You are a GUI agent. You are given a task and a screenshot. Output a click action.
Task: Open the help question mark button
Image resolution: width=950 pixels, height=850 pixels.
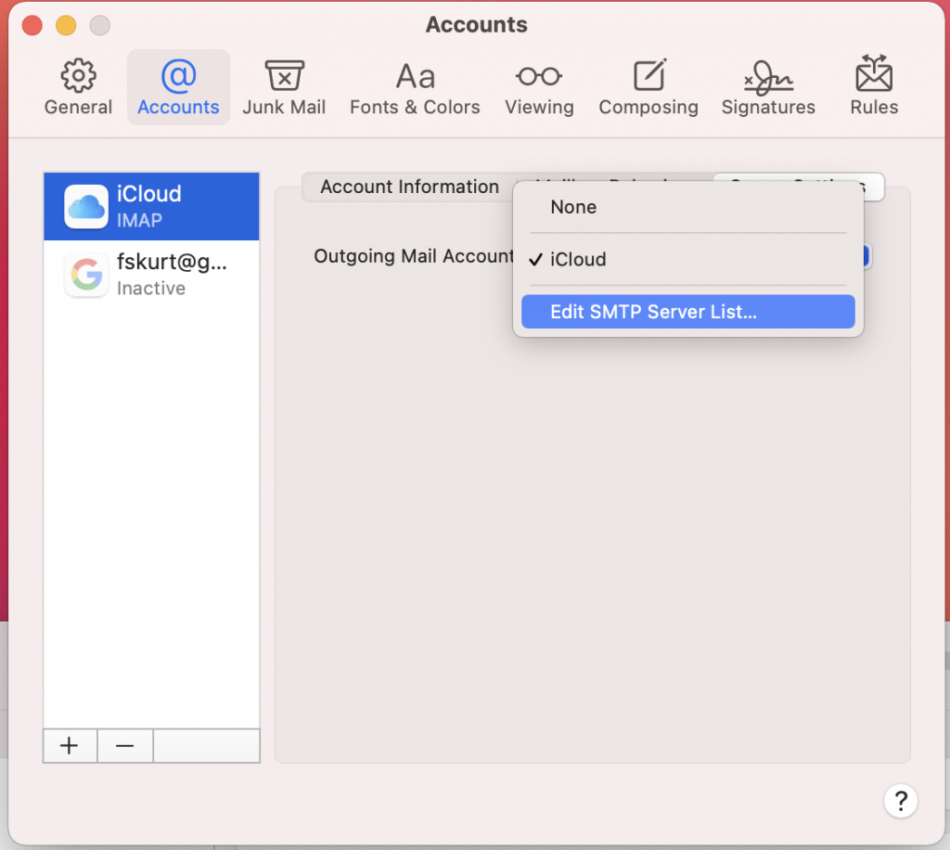click(x=900, y=801)
